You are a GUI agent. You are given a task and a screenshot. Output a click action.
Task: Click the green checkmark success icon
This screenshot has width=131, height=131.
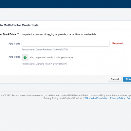[x=25, y=57]
